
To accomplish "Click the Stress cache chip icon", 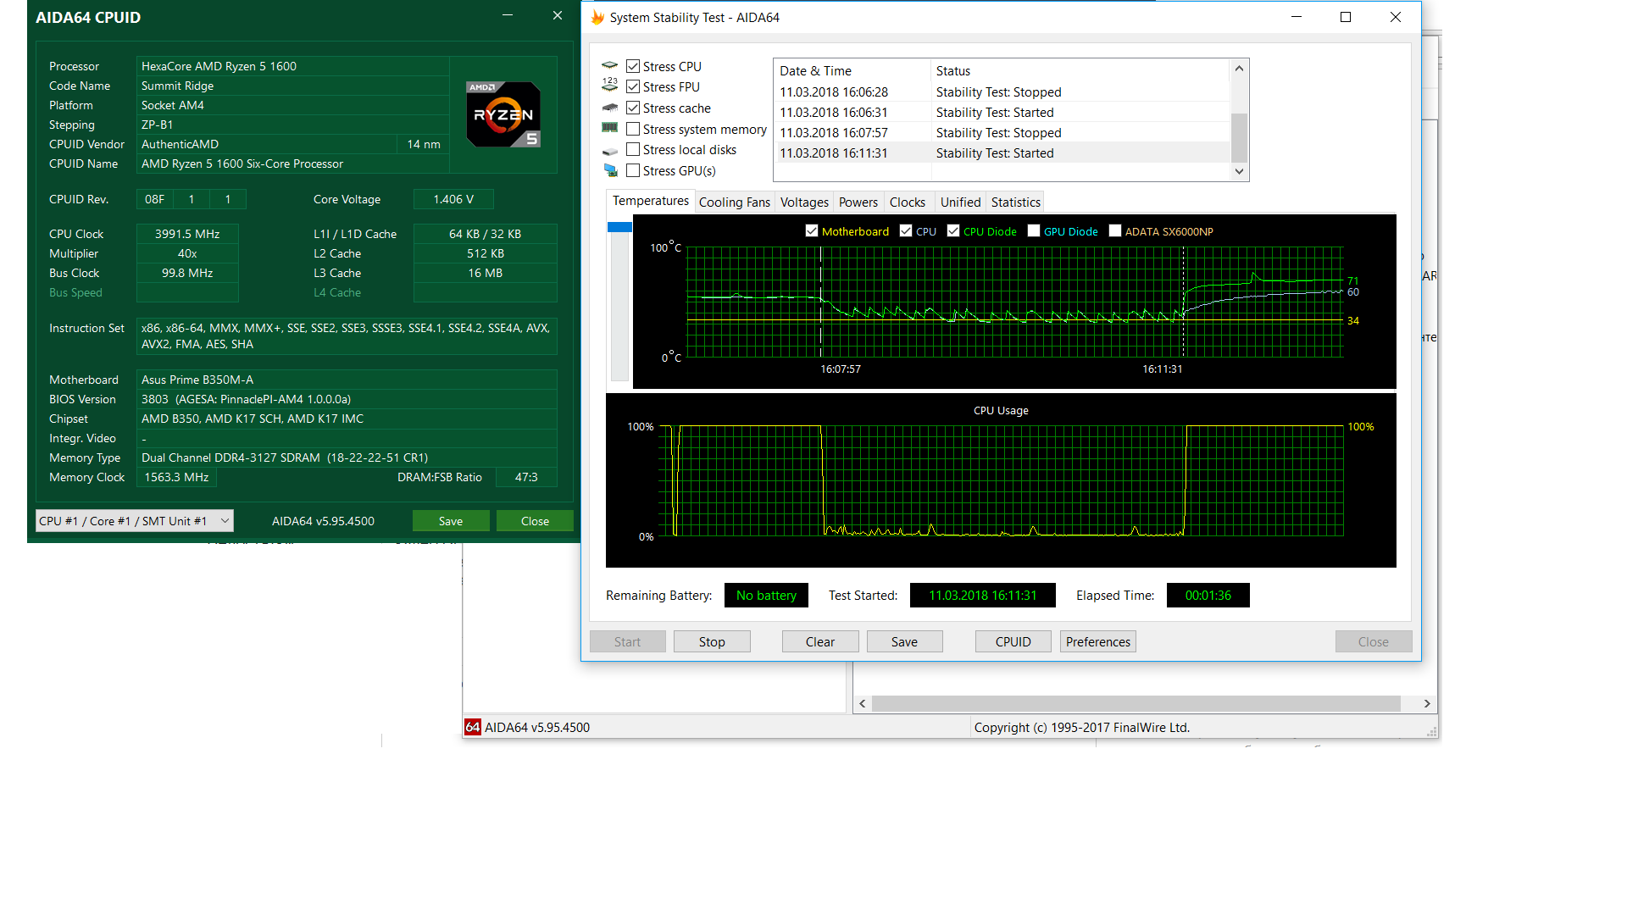I will 610,108.
